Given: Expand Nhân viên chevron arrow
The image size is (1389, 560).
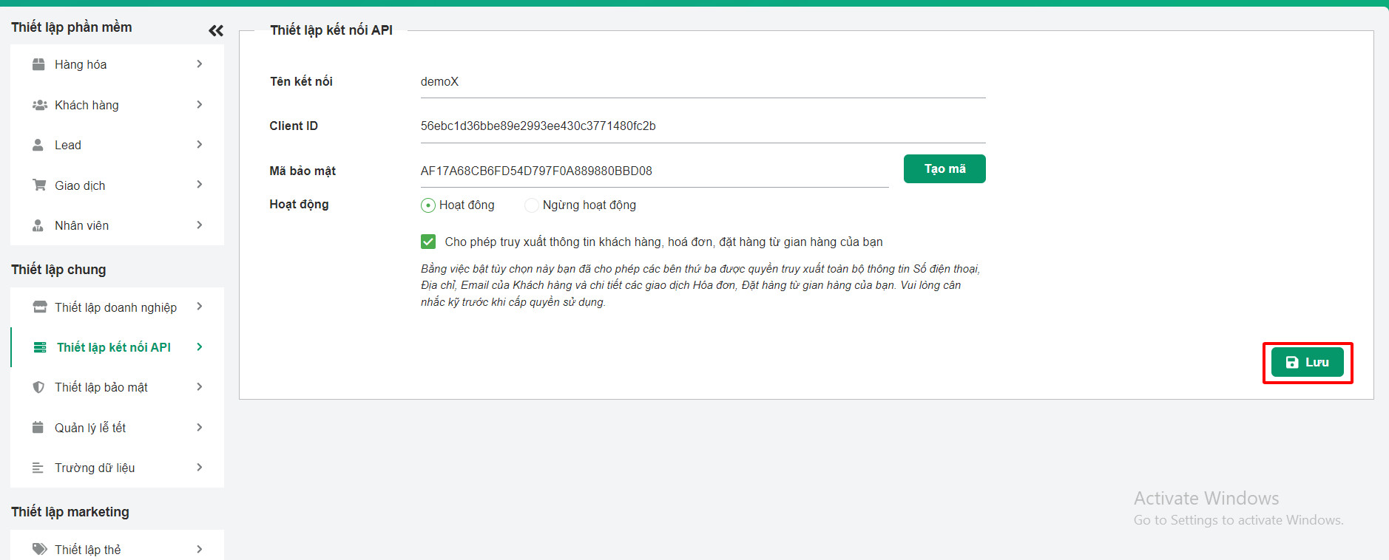Looking at the screenshot, I should point(200,225).
